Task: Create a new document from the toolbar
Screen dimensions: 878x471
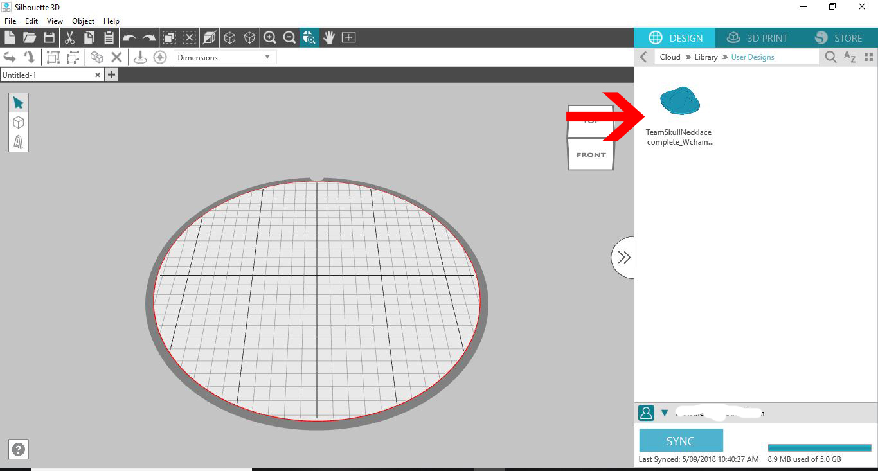Action: 10,38
